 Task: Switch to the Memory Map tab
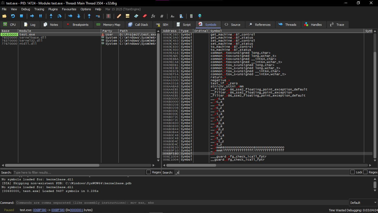click(x=108, y=25)
